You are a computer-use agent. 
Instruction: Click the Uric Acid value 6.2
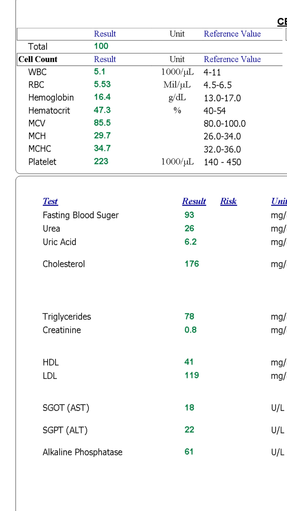click(191, 242)
